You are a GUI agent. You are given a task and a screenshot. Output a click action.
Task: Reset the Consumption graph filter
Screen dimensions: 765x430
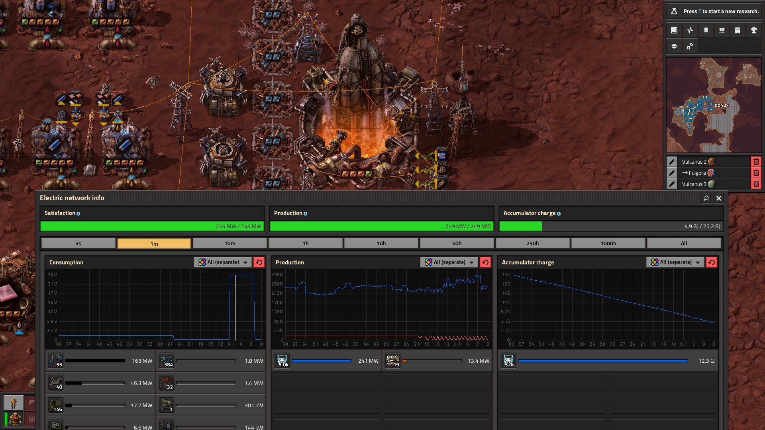point(259,262)
